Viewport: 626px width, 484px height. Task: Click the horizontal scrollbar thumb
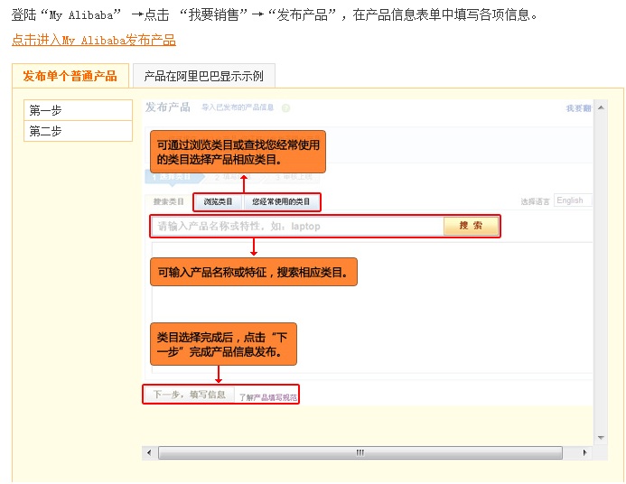click(360, 452)
